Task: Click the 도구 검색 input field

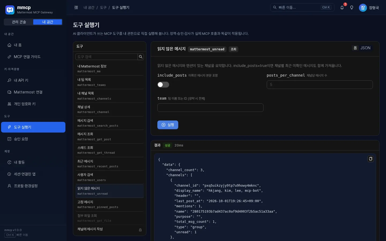Action: pyautogui.click(x=107, y=57)
